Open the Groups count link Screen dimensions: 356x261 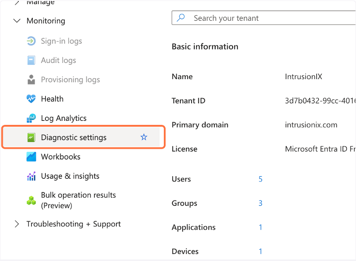point(260,203)
